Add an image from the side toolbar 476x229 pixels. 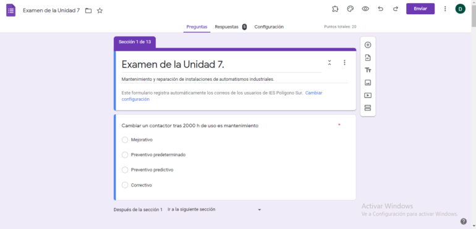pos(368,83)
